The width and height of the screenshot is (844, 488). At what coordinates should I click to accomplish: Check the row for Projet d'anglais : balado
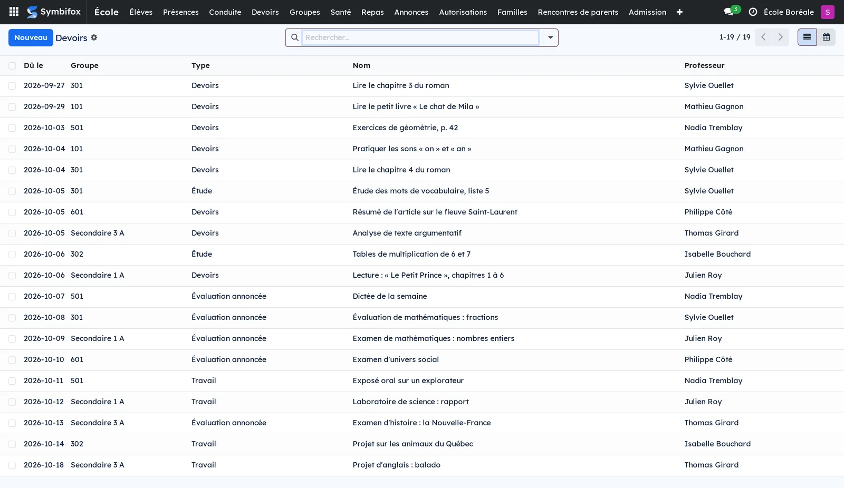[12, 465]
